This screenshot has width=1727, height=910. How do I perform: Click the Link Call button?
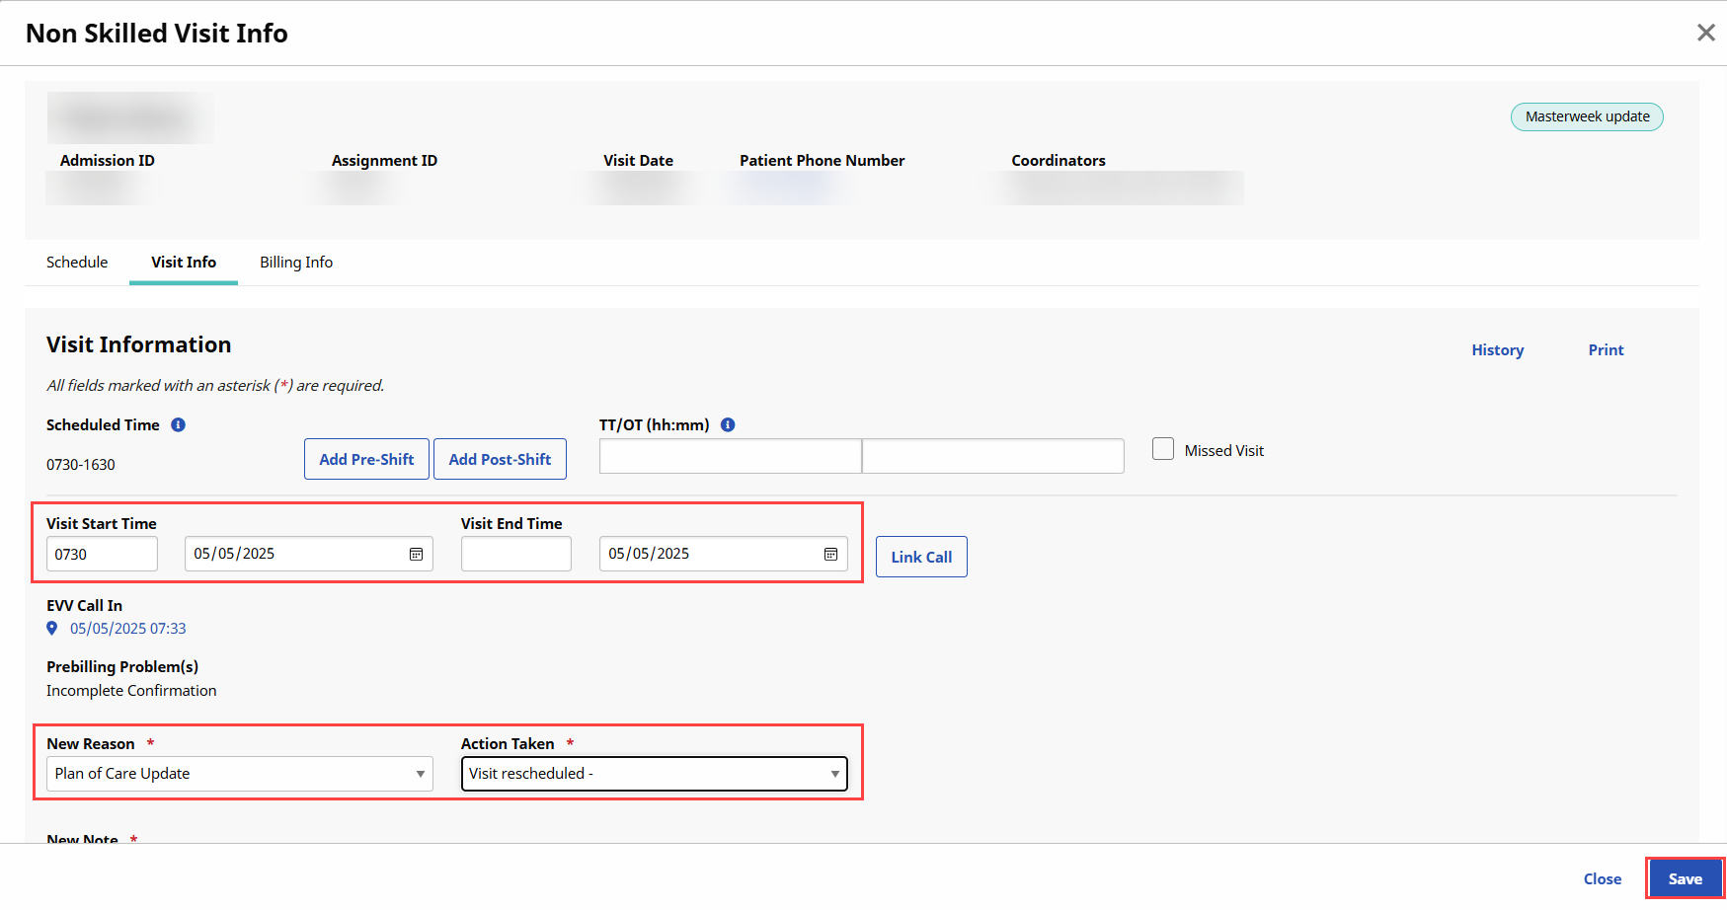pyautogui.click(x=921, y=557)
